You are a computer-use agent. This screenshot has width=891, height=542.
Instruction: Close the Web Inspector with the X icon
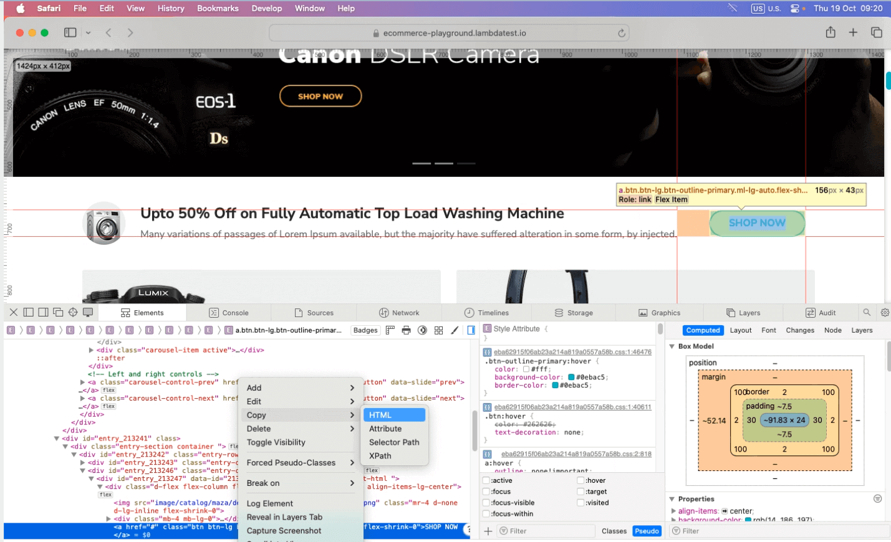14,312
